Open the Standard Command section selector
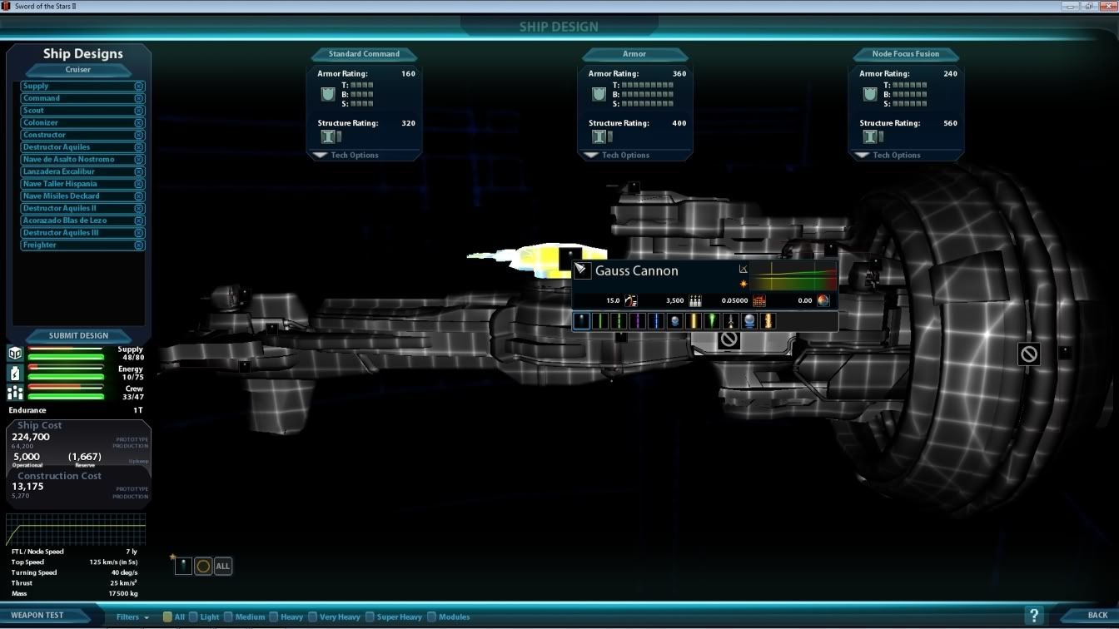This screenshot has width=1119, height=629. (364, 54)
